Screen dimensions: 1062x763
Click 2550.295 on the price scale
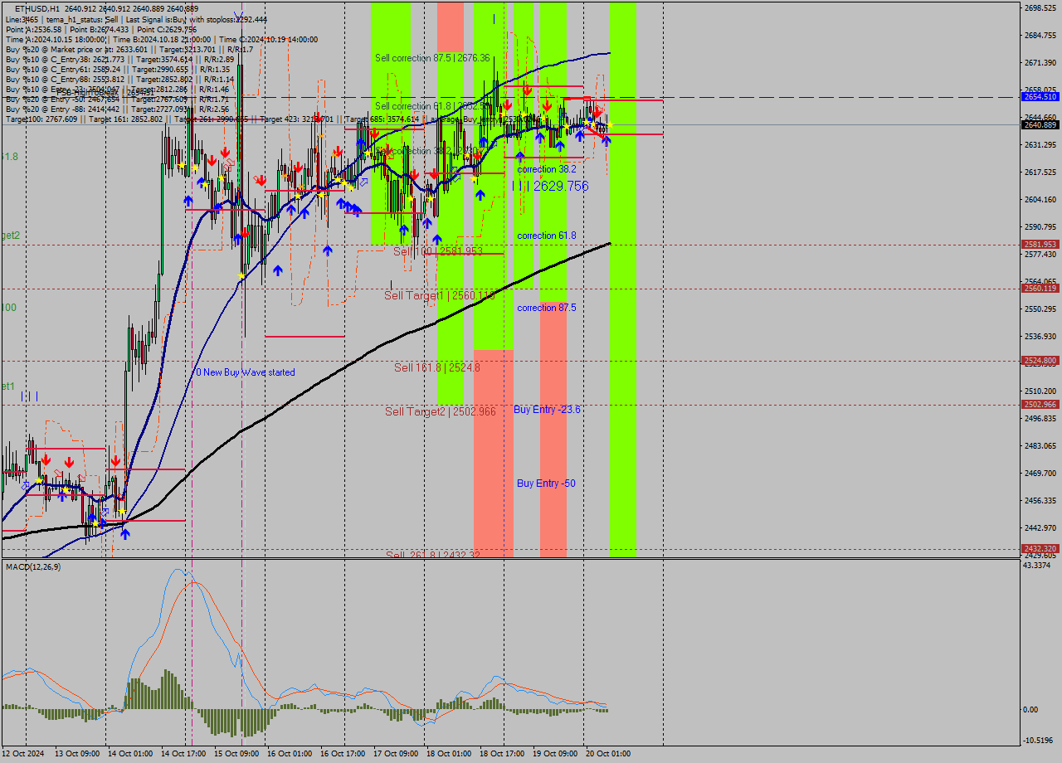tap(1040, 309)
